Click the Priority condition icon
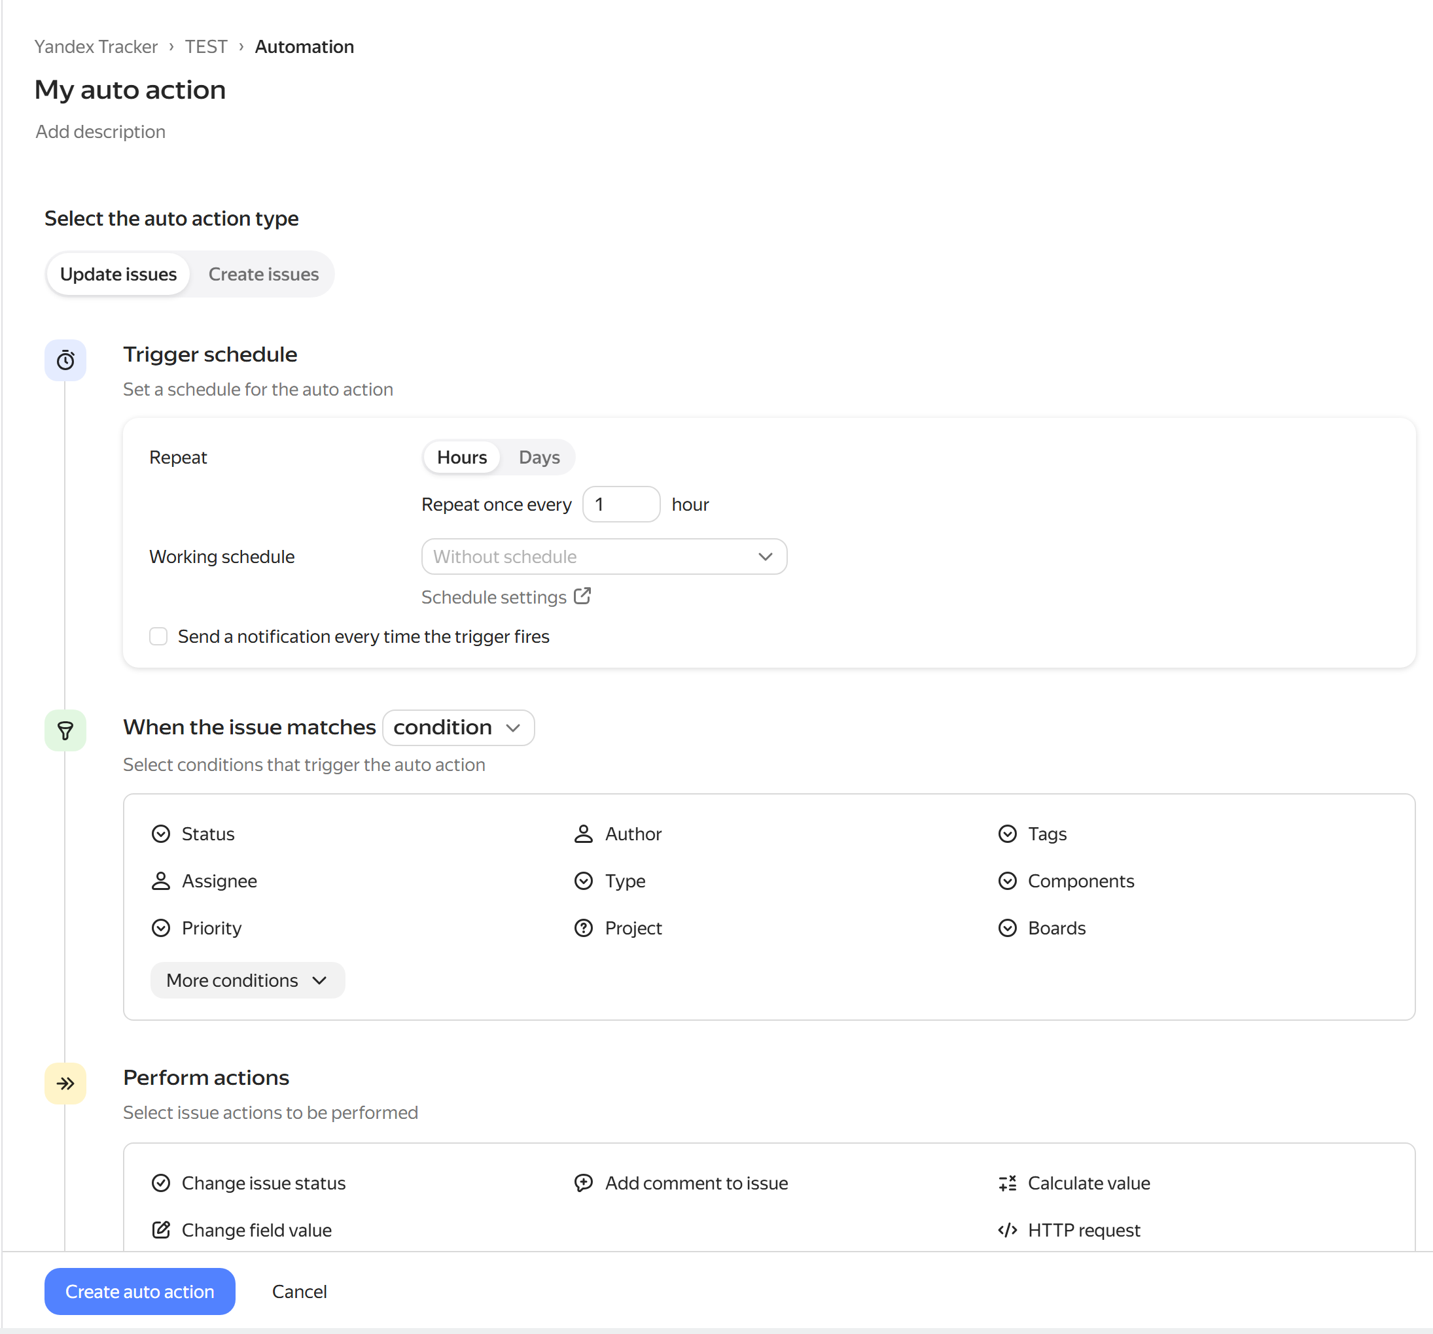 click(x=161, y=928)
